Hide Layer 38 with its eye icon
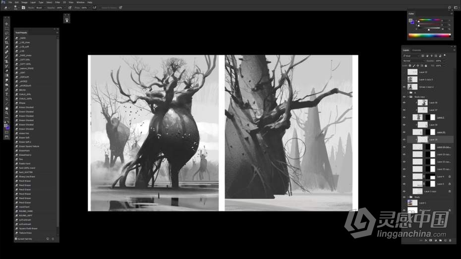Viewport: 461px width, 259px height. pos(404,103)
